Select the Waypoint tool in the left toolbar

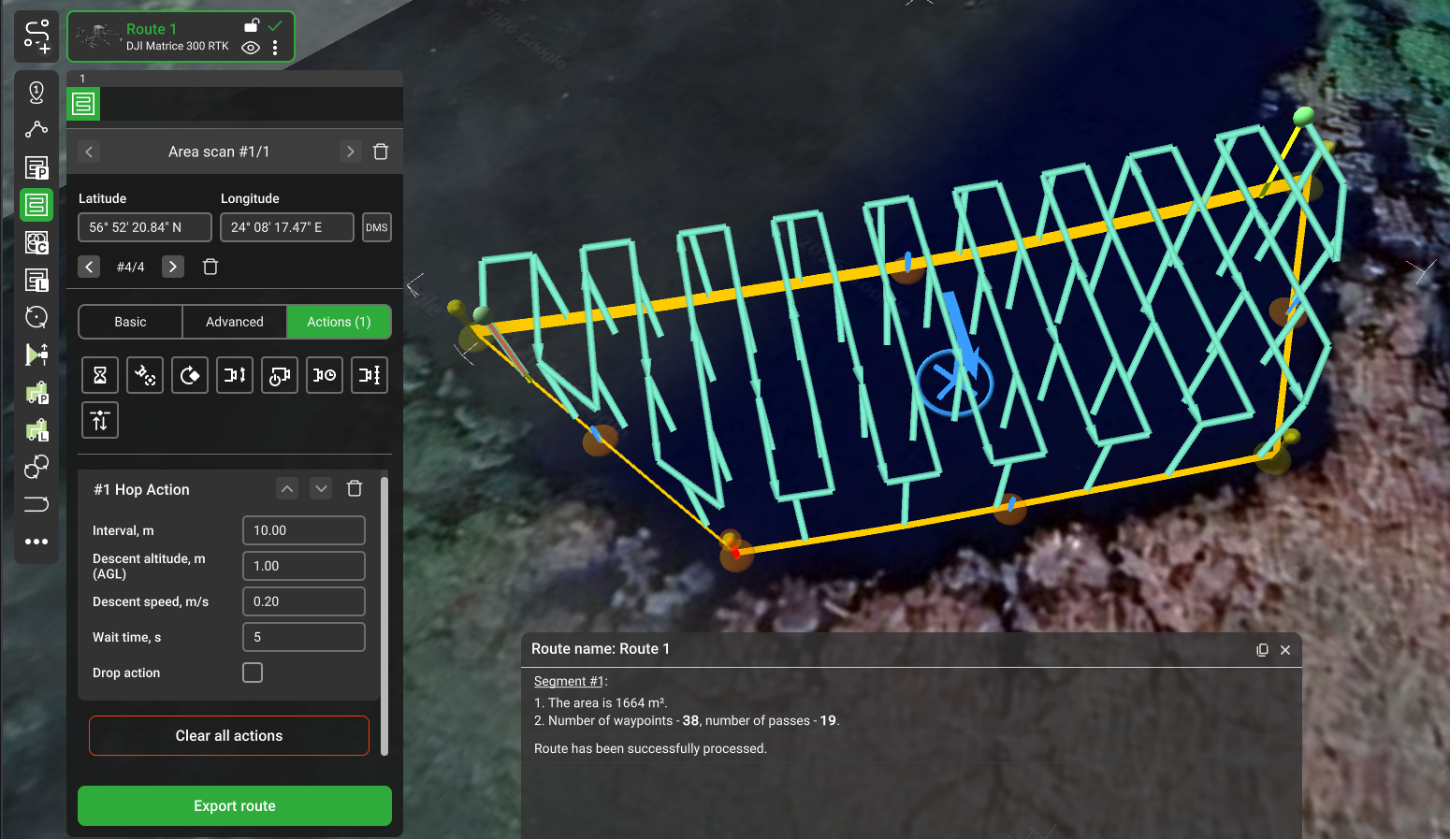tap(36, 92)
